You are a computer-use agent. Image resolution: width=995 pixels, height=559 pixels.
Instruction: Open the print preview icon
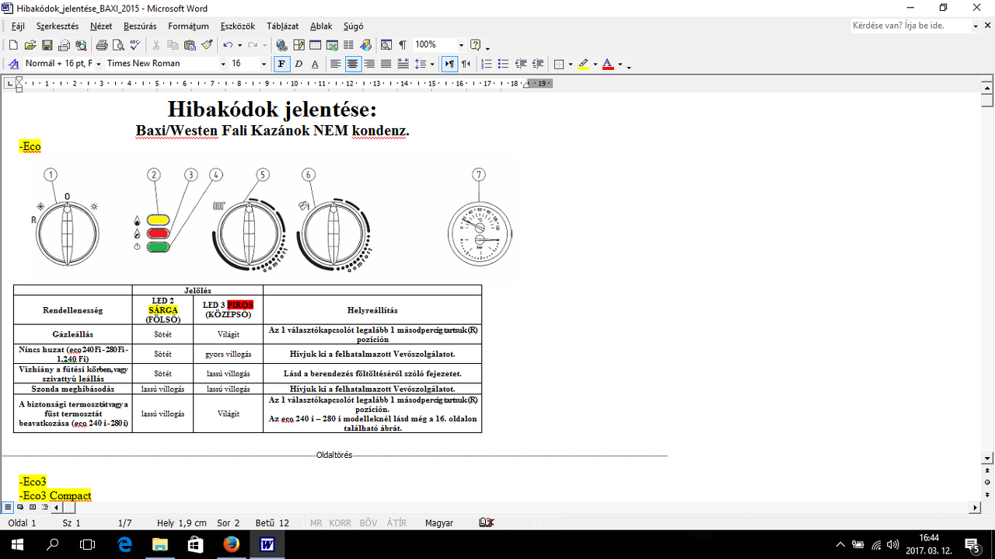pos(118,45)
